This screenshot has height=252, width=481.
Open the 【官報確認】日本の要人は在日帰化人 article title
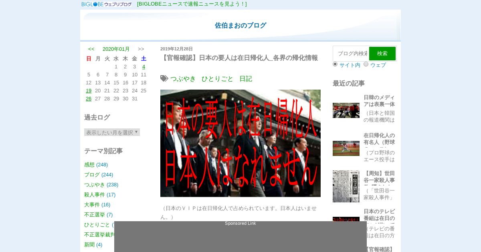240,58
